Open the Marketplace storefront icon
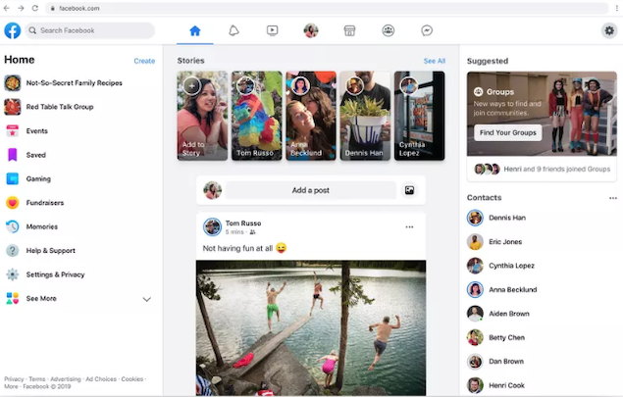Image resolution: width=623 pixels, height=397 pixels. tap(349, 30)
